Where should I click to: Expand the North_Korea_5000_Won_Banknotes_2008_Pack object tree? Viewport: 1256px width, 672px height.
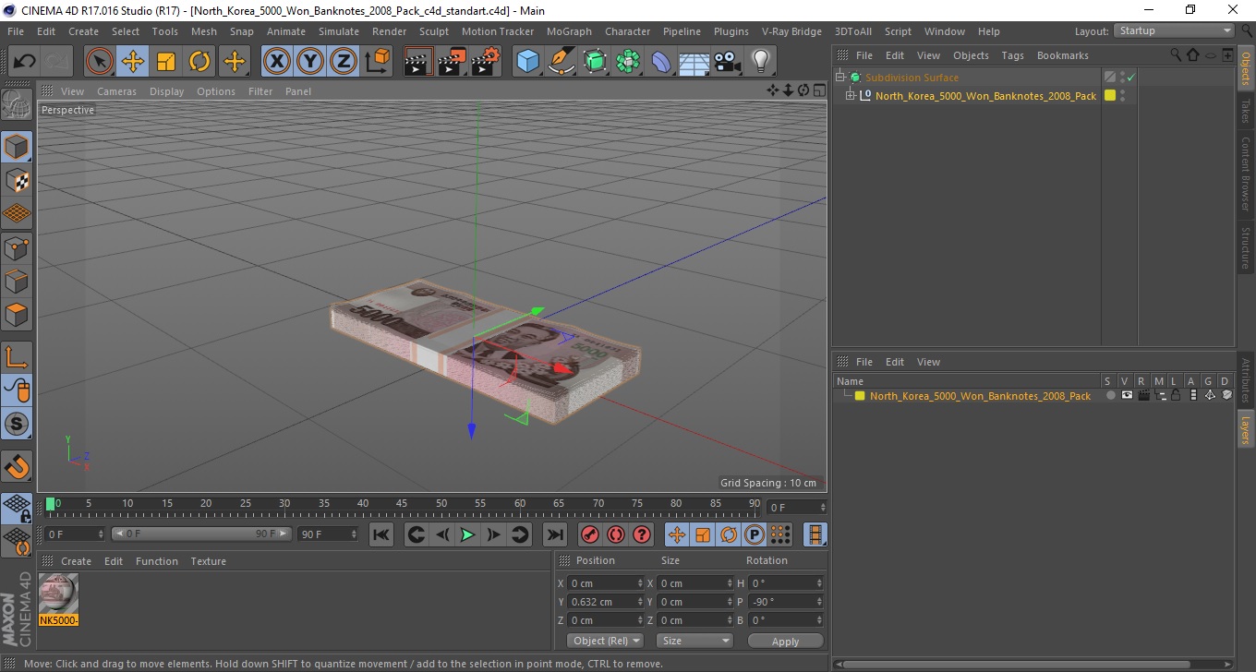851,95
